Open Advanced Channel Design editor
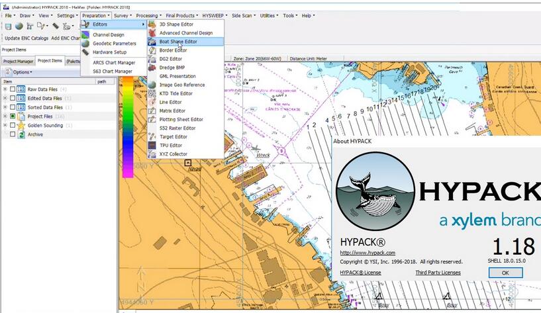 186,32
